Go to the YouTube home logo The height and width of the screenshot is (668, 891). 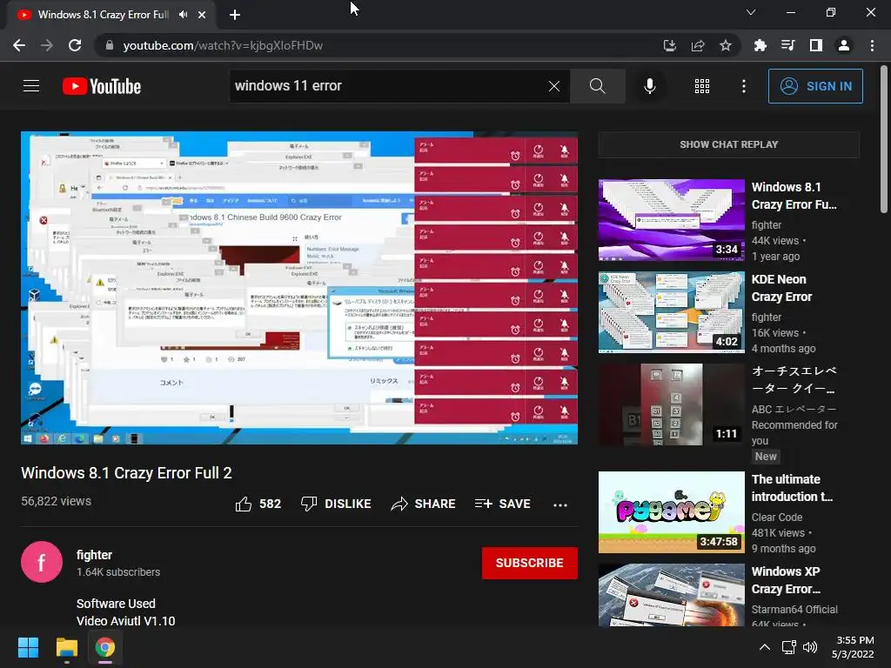102,86
